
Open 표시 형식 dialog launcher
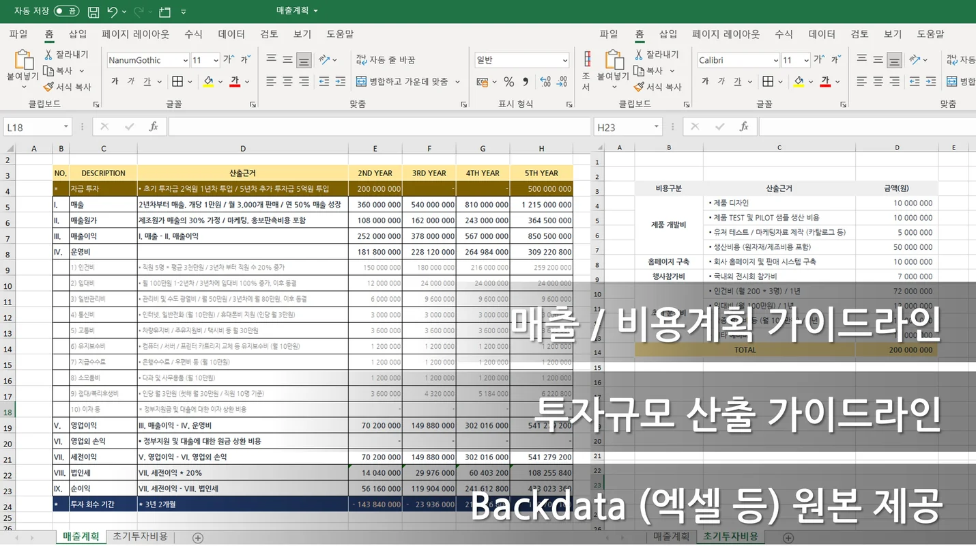569,104
